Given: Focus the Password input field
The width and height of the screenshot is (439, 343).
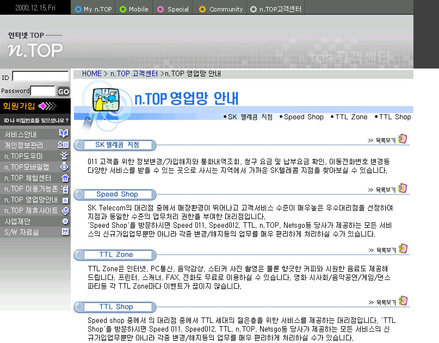Looking at the screenshot, I should coord(43,91).
